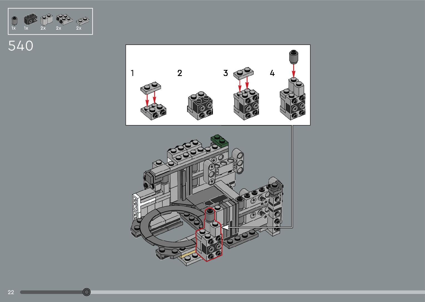Click the light gray curved 1x2 brick part

click(46, 19)
